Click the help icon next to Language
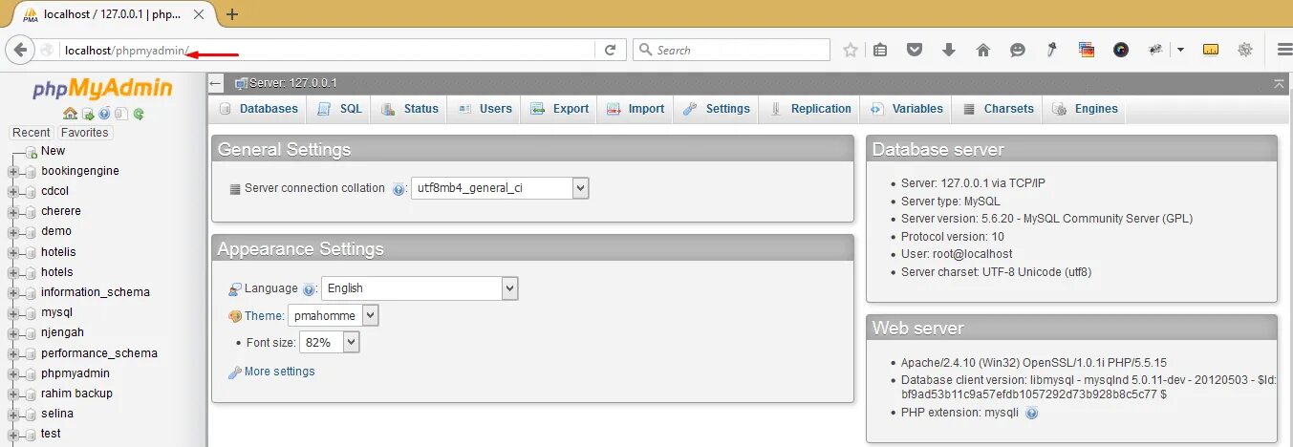This screenshot has height=447, width=1293. click(309, 288)
